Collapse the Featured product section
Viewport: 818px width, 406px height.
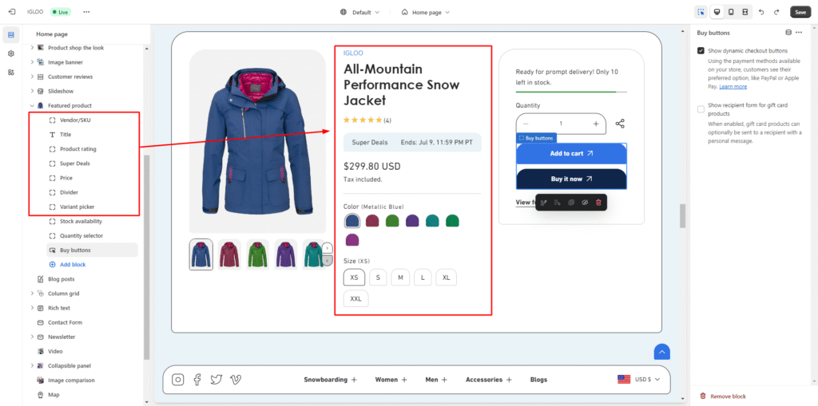(x=33, y=105)
